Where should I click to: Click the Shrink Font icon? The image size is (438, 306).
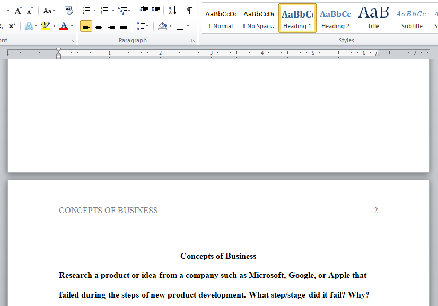pos(30,11)
